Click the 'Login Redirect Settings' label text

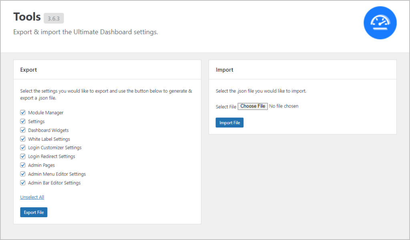click(52, 157)
